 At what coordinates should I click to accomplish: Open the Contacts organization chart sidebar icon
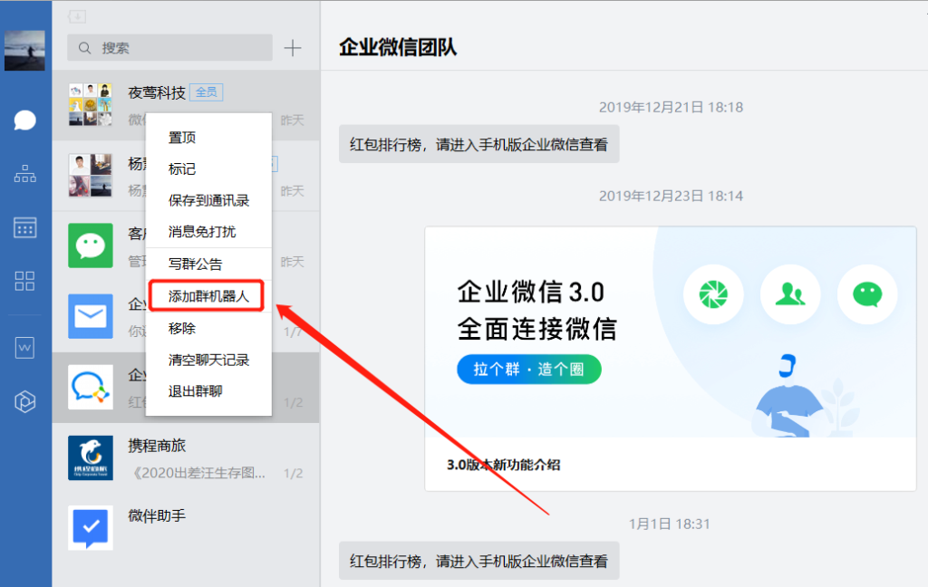[24, 173]
